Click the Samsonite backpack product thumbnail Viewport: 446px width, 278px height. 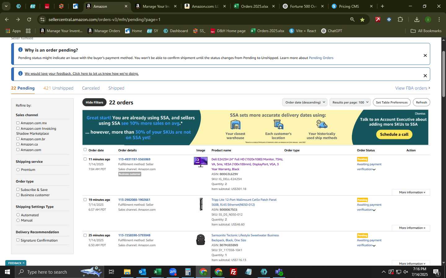click(x=201, y=240)
